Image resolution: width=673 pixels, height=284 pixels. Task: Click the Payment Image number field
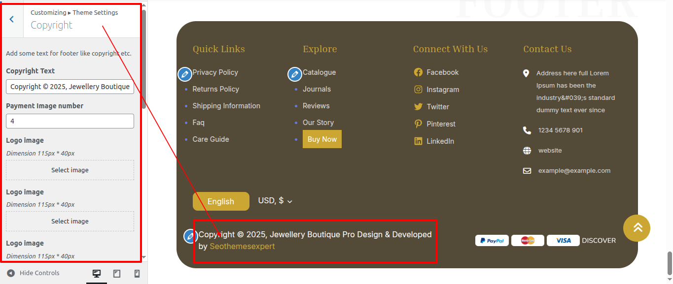[x=70, y=121]
